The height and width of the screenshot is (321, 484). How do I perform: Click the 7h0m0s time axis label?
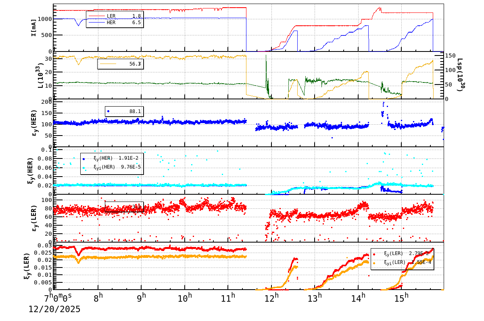[58, 298]
